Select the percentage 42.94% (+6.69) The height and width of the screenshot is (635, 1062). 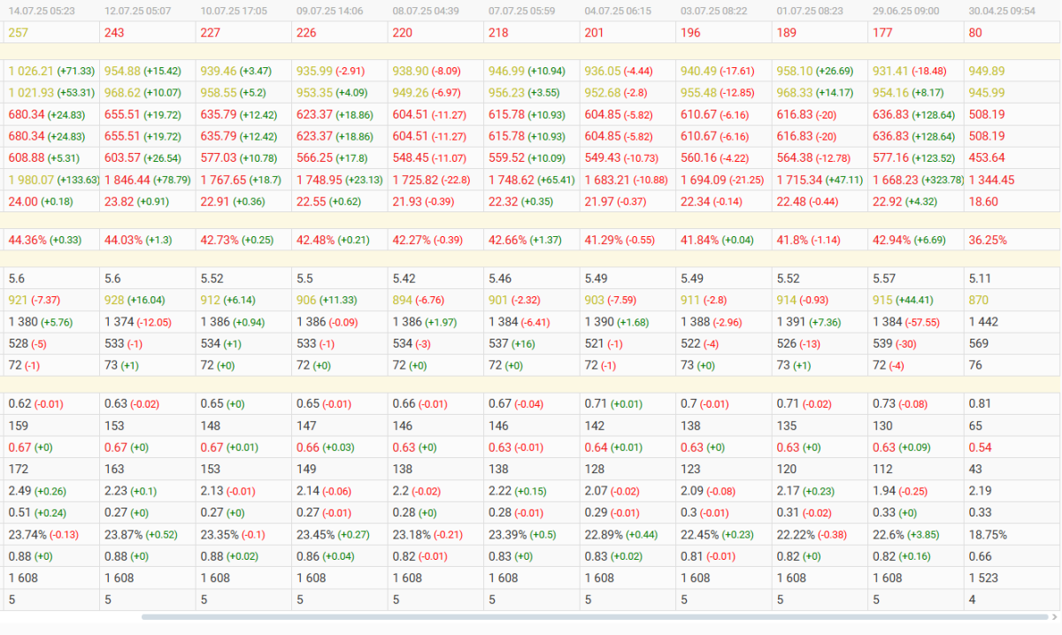pos(915,240)
